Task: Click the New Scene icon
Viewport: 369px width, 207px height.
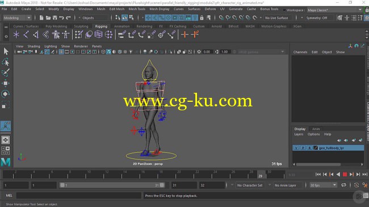Action: tap(41, 18)
